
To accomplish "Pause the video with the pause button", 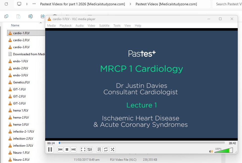I will (50, 149).
